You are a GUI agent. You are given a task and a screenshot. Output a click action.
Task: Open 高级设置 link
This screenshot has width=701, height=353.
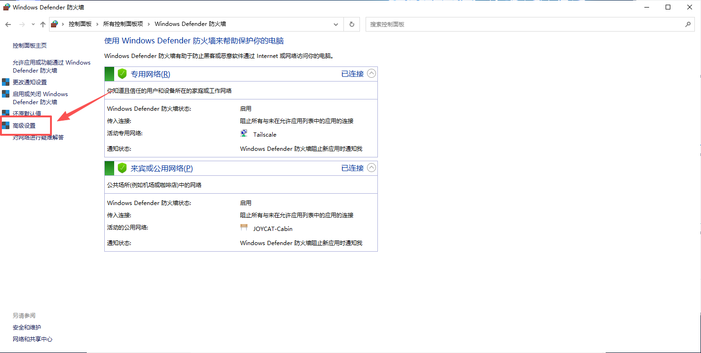24,126
